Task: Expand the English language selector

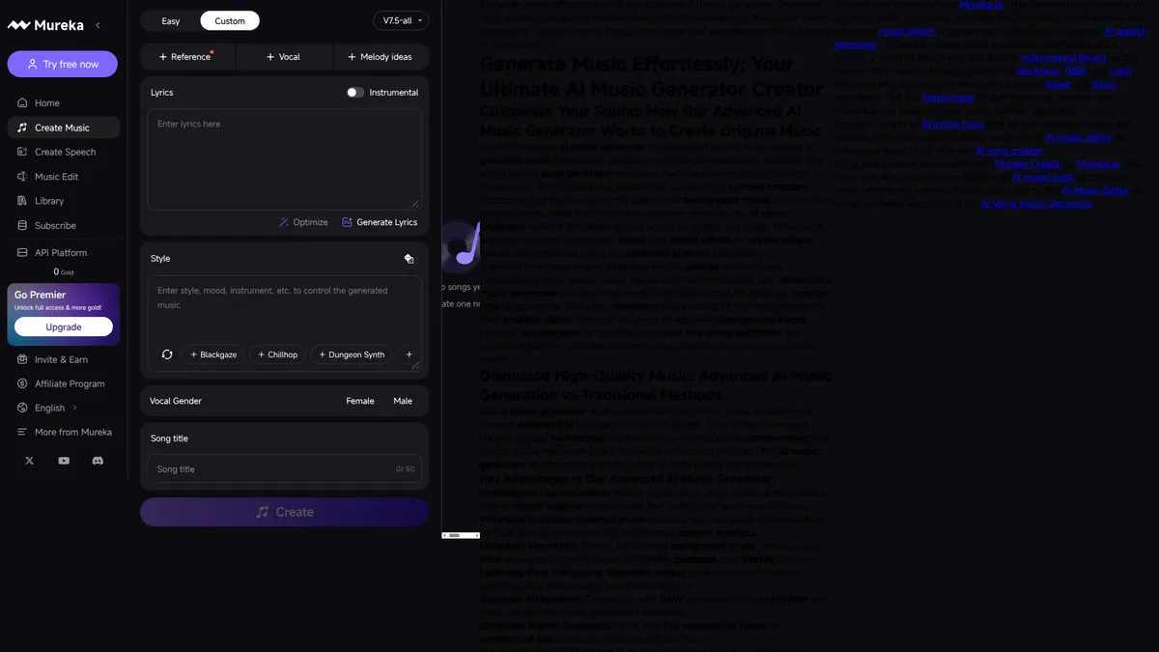Action: 50,408
